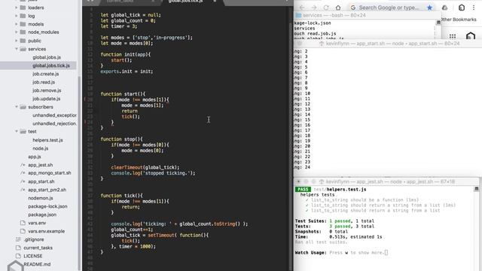Click the PASS badge in jest terminal

point(303,189)
